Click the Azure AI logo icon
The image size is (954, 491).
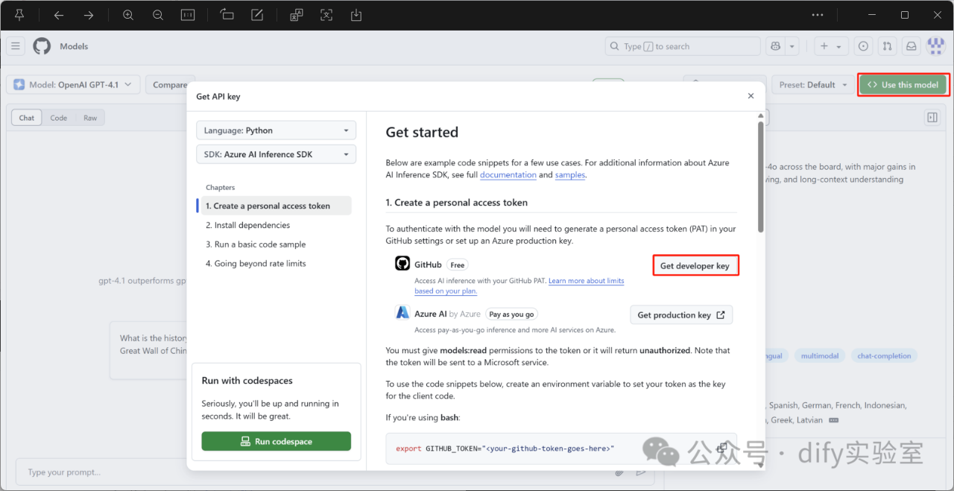pos(402,313)
